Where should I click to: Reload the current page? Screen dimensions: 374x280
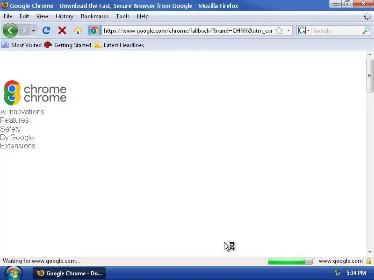click(x=46, y=30)
